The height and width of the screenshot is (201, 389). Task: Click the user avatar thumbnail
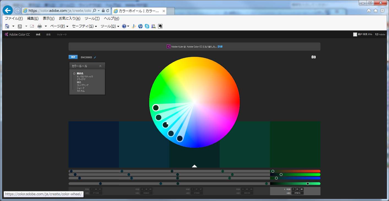point(355,34)
